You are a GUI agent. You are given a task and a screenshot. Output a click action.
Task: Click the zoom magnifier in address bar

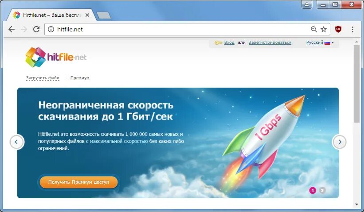[x=313, y=29]
